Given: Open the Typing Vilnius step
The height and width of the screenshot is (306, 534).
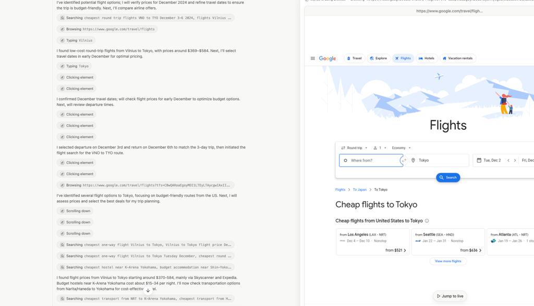Looking at the screenshot, I should point(76,40).
